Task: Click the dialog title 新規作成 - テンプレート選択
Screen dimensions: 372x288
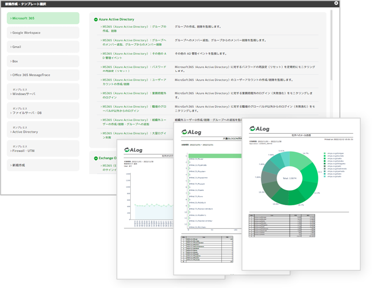Action: [x=26, y=4]
